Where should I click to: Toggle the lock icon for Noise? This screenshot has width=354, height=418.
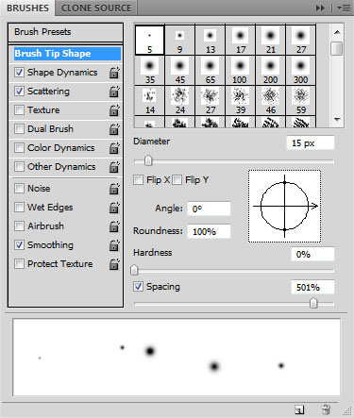pos(114,189)
